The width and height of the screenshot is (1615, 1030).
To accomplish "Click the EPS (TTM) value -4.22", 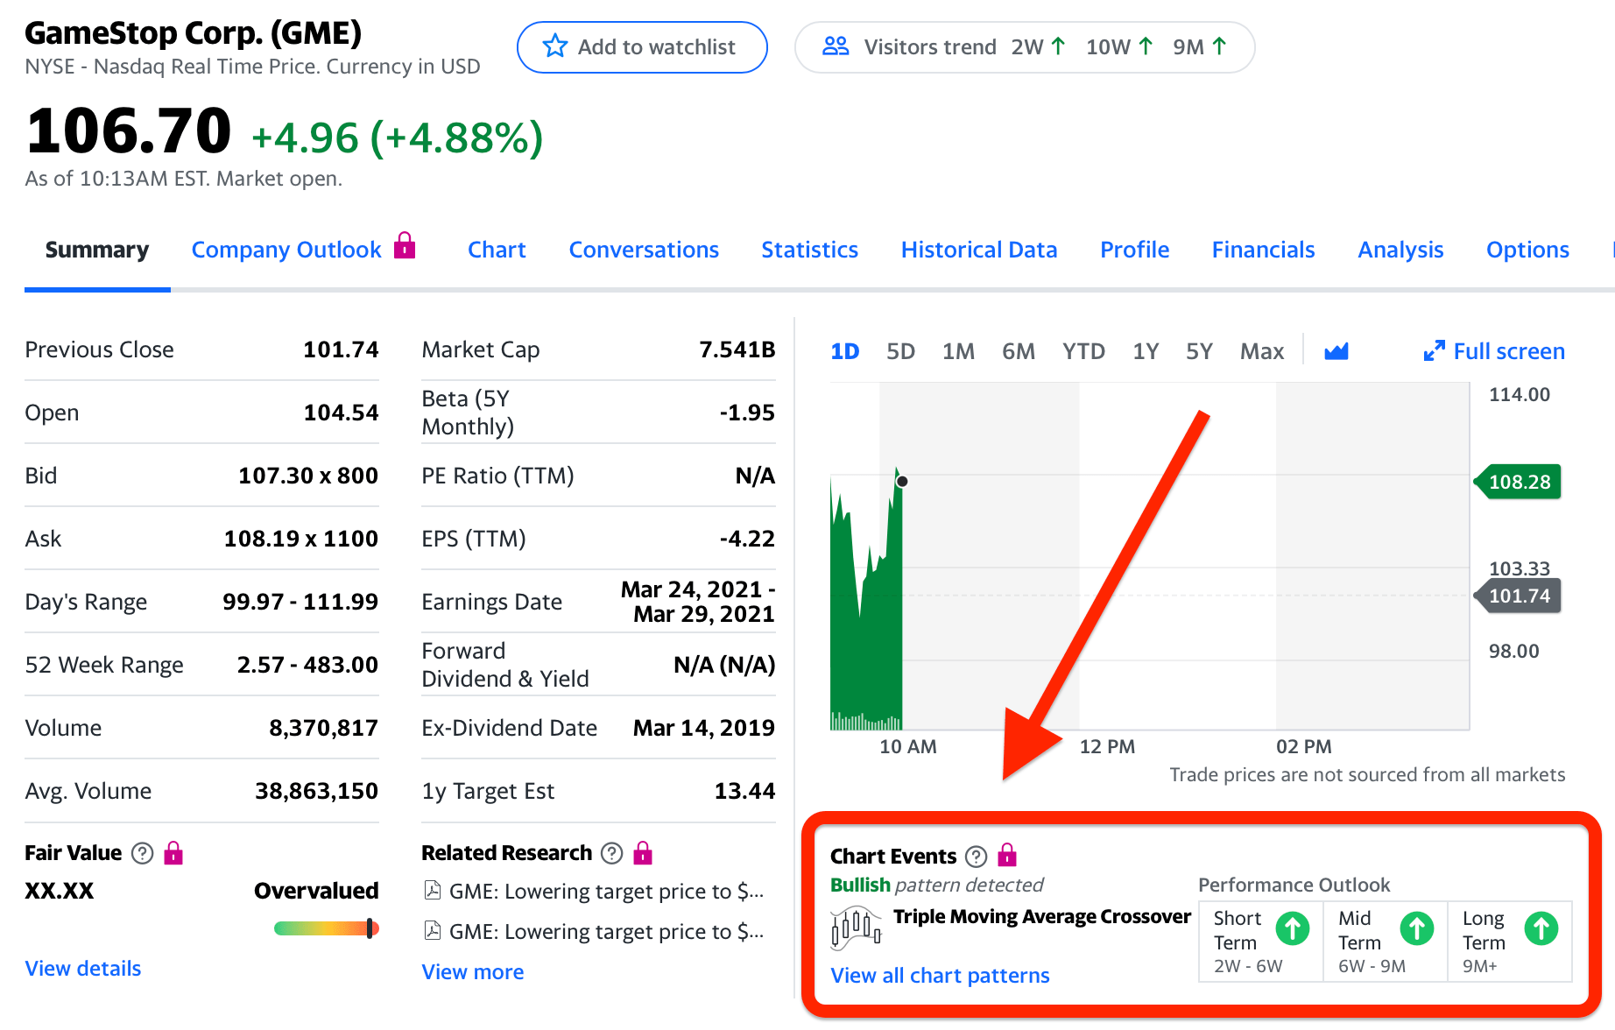I will (747, 540).
